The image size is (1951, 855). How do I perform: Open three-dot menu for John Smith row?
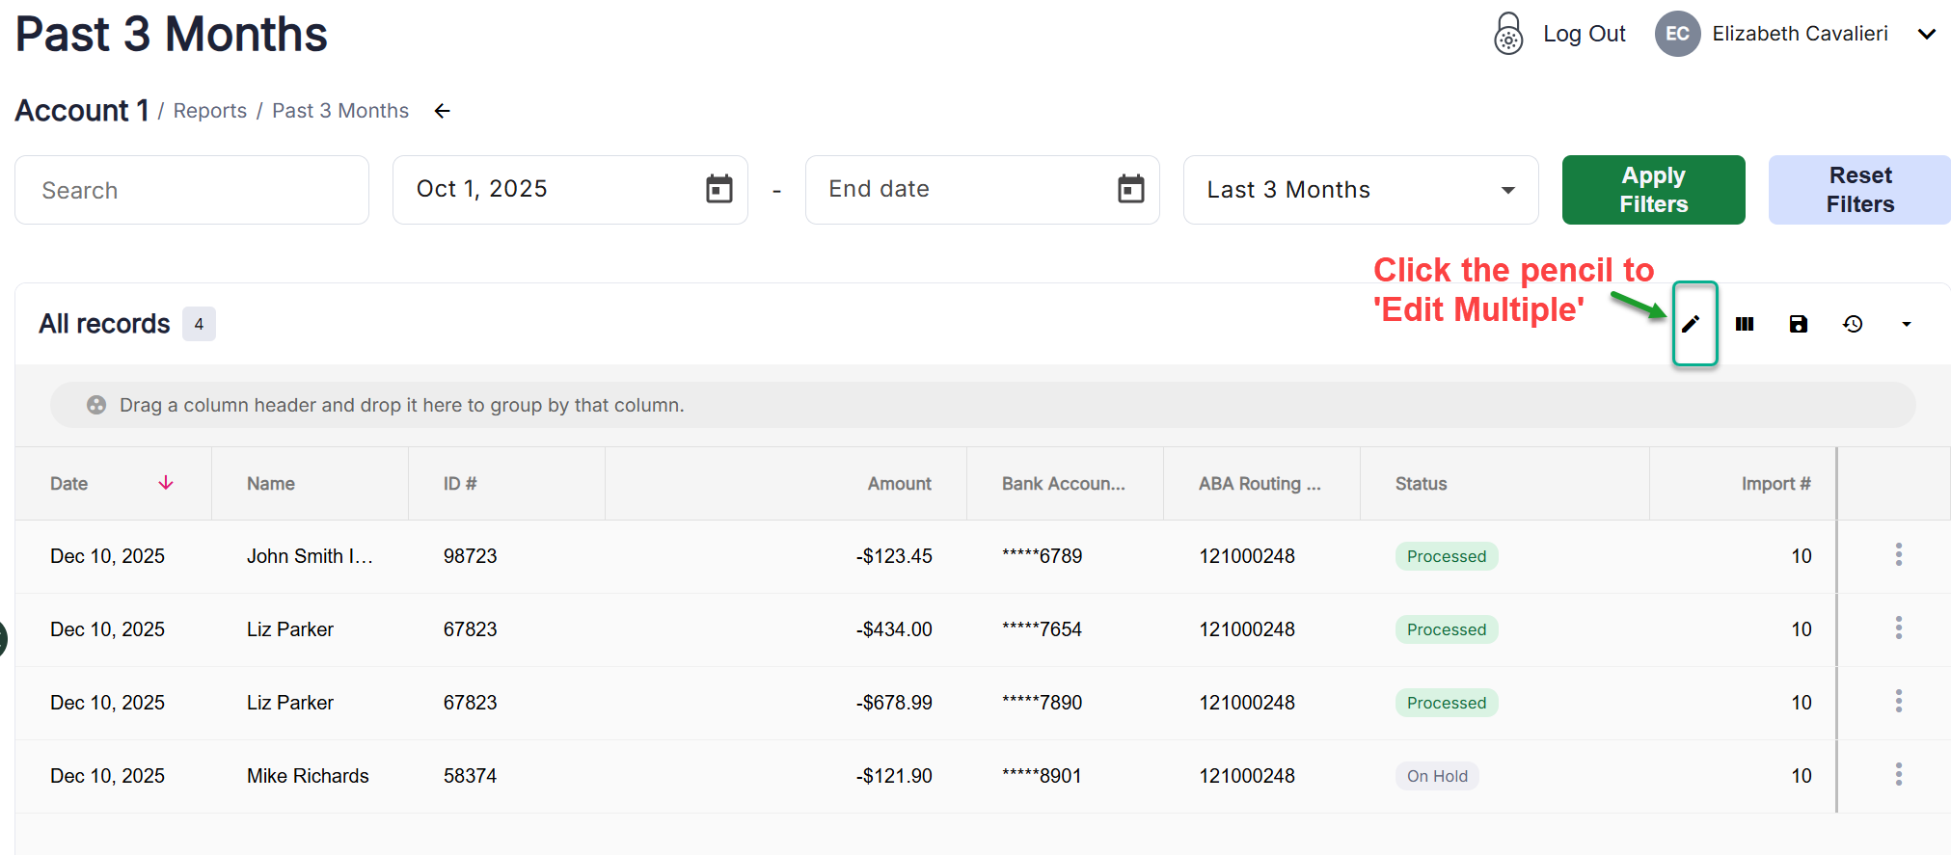tap(1898, 555)
